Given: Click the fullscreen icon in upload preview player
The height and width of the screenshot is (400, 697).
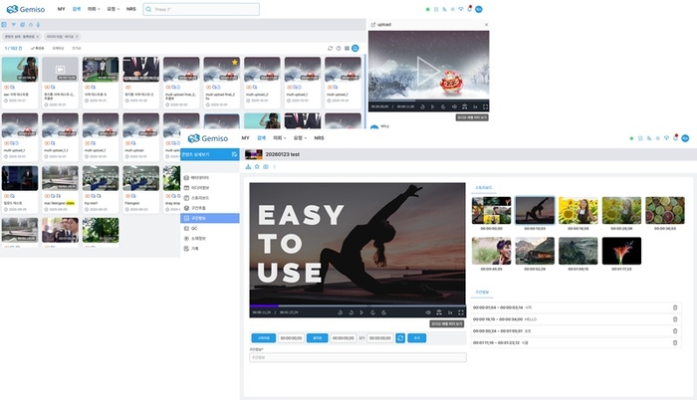Looking at the screenshot, I should [485, 105].
